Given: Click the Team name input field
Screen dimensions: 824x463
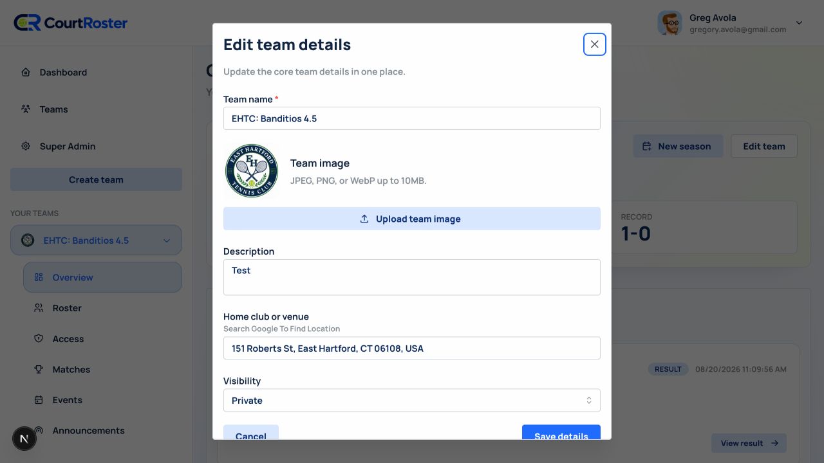Looking at the screenshot, I should tap(412, 118).
